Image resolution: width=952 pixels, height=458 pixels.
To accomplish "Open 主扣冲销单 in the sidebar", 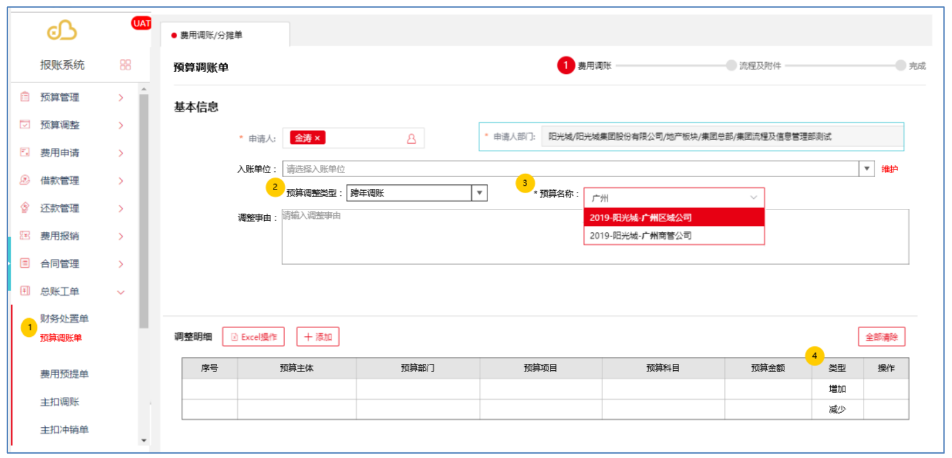I will coord(65,430).
